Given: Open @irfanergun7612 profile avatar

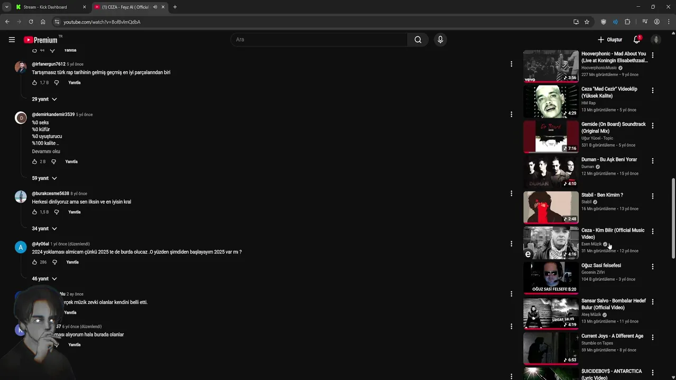Looking at the screenshot, I should pyautogui.click(x=21, y=67).
